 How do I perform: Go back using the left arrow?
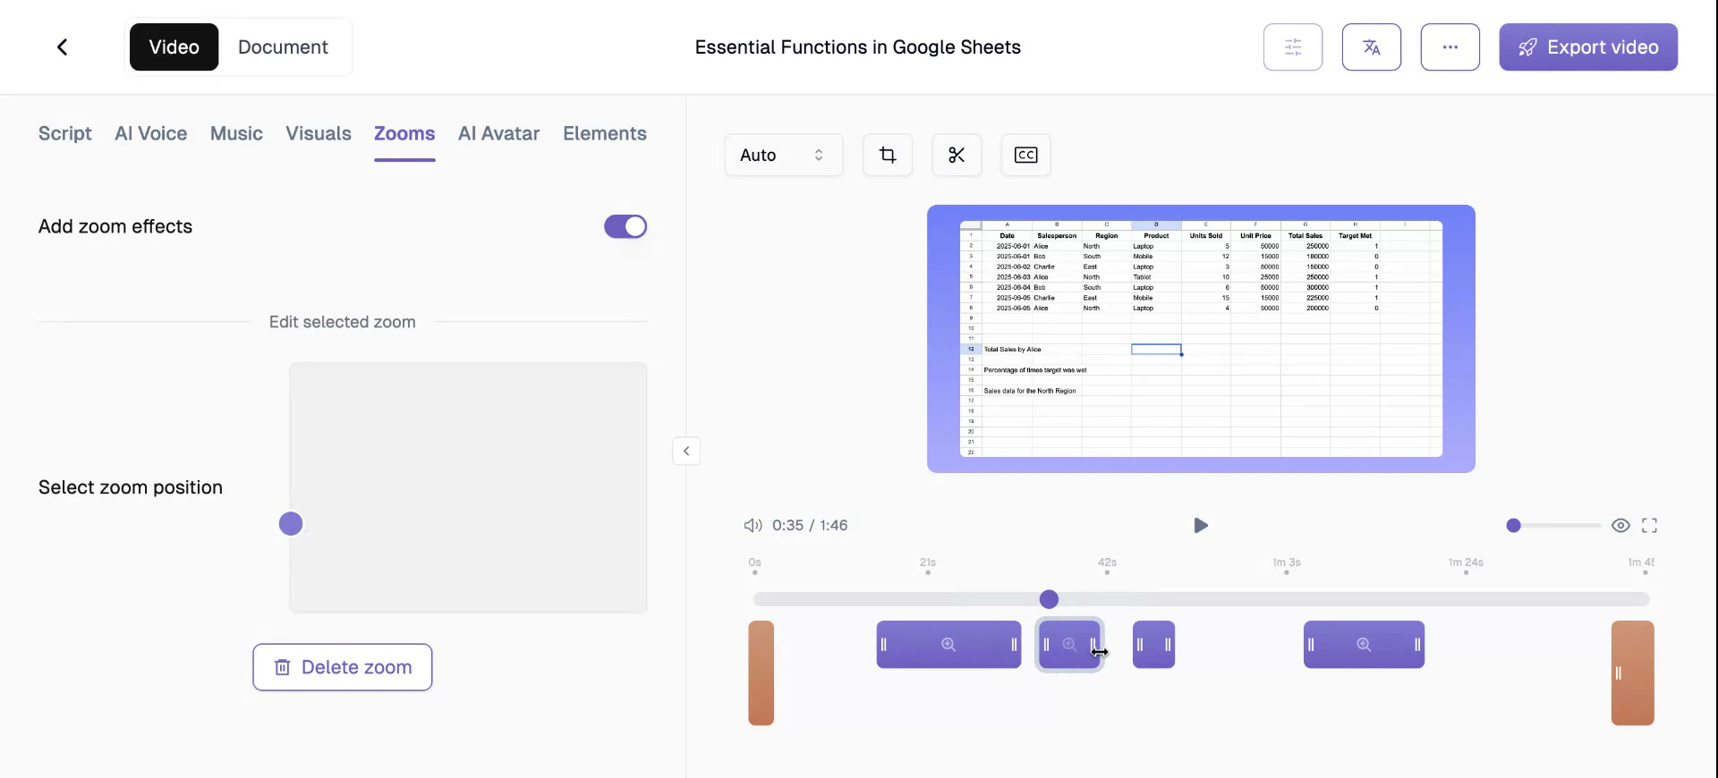click(x=62, y=47)
